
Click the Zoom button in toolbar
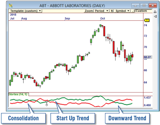[x=89, y=11]
